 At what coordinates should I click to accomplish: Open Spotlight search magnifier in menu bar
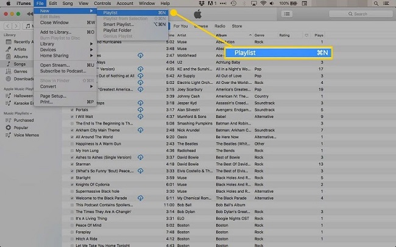(376, 4)
